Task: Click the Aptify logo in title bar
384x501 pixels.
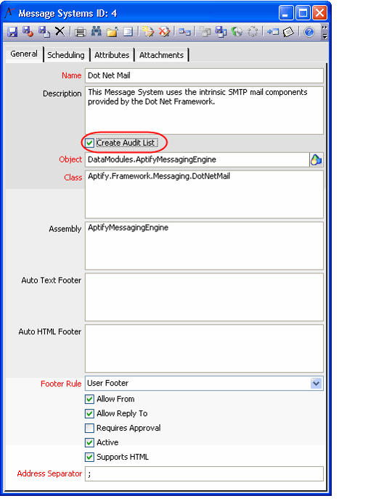Action: click(x=9, y=13)
